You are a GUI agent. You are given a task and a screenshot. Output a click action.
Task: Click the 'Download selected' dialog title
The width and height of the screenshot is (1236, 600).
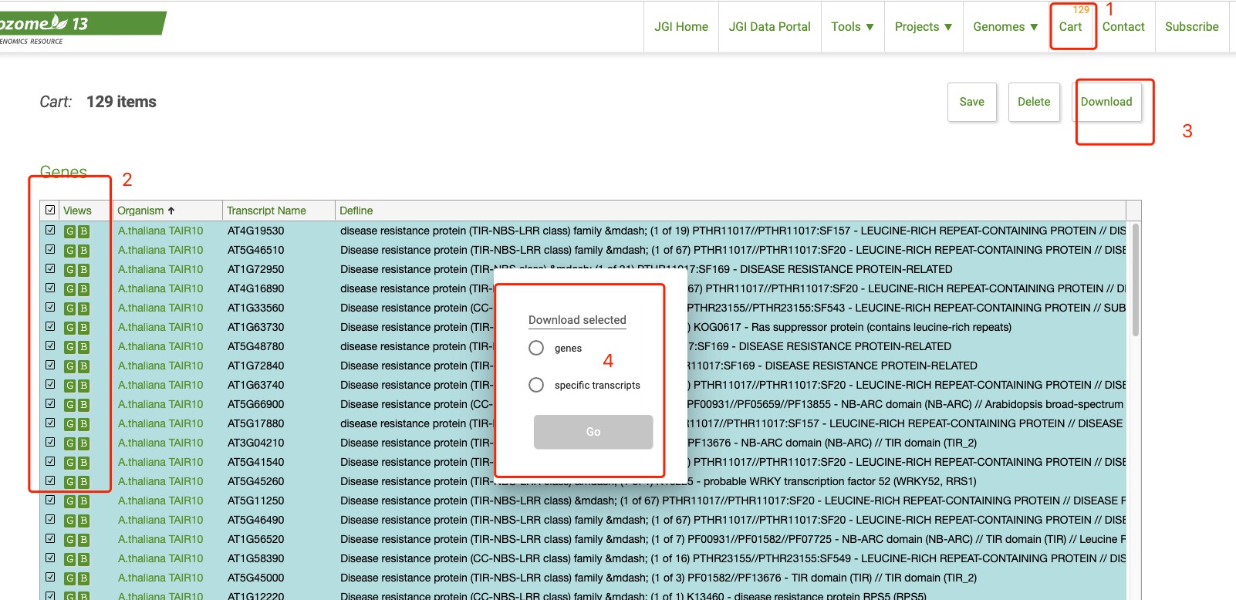(x=577, y=320)
